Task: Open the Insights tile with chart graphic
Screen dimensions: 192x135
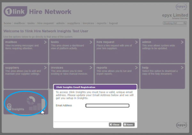Action: (26, 102)
